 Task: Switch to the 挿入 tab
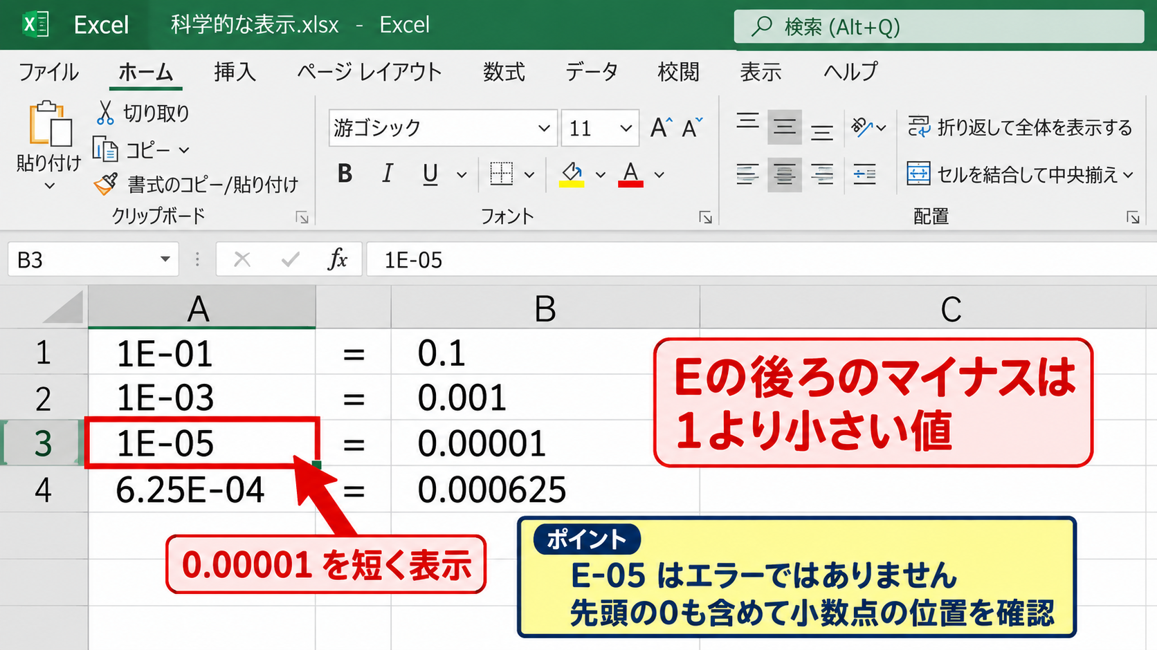(x=235, y=72)
